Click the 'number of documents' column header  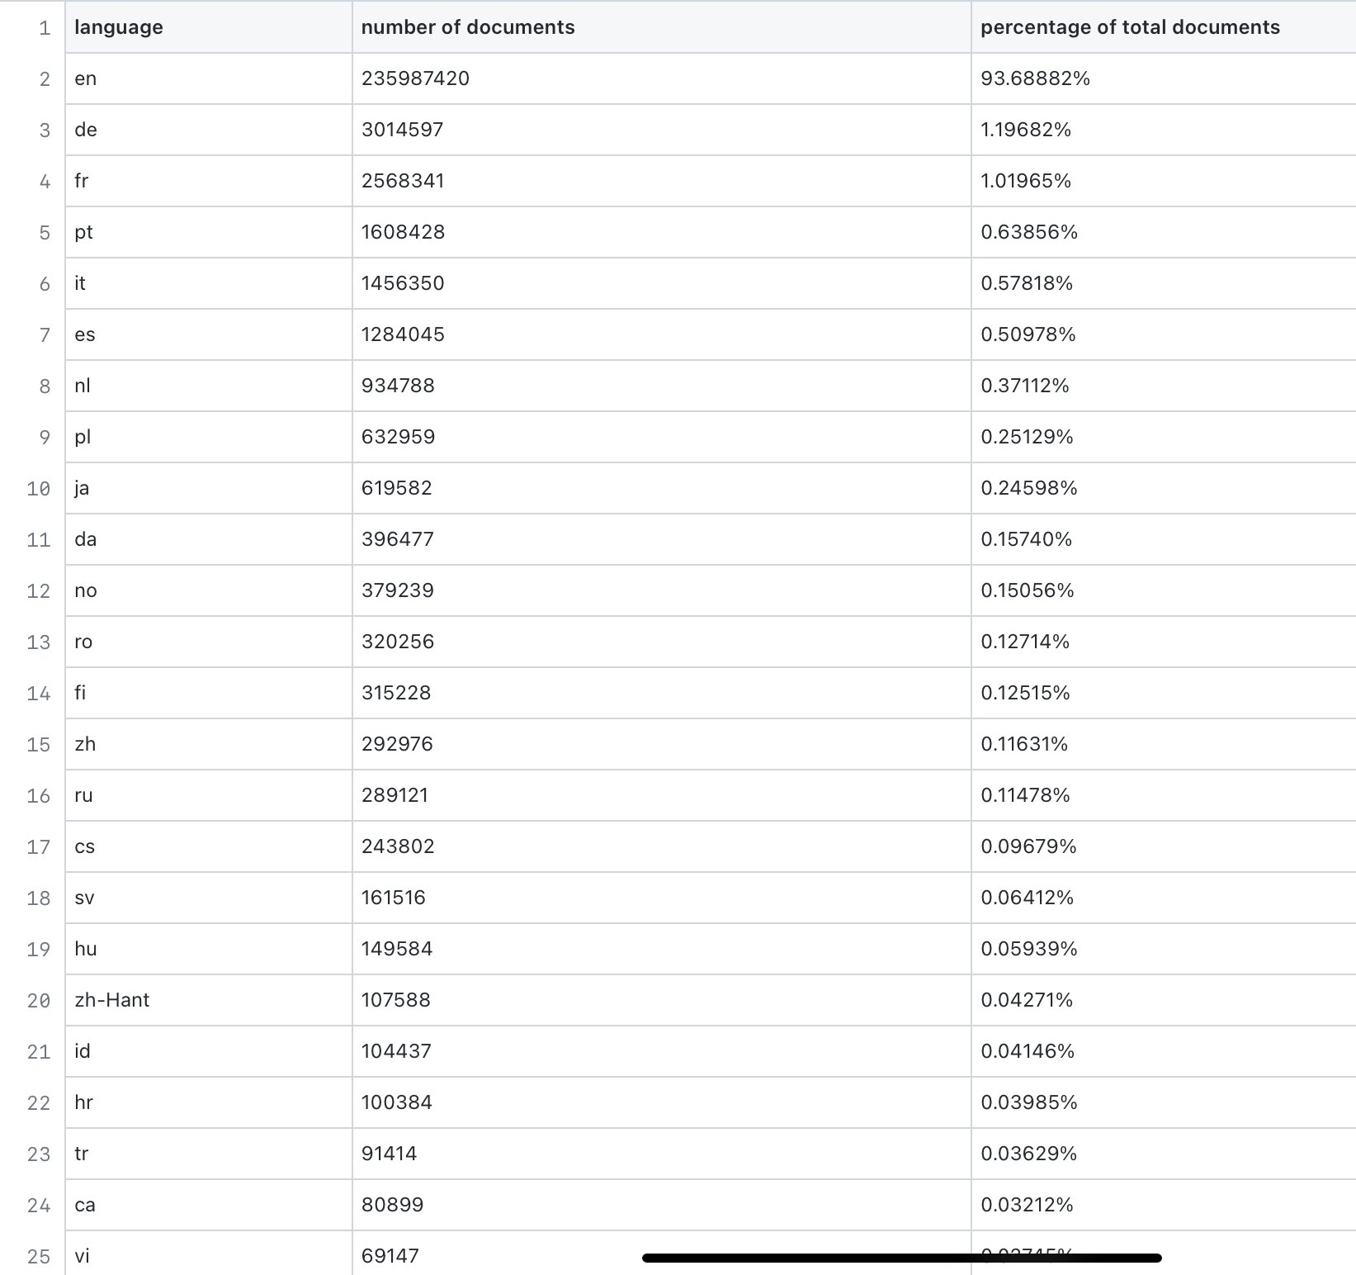(x=467, y=27)
